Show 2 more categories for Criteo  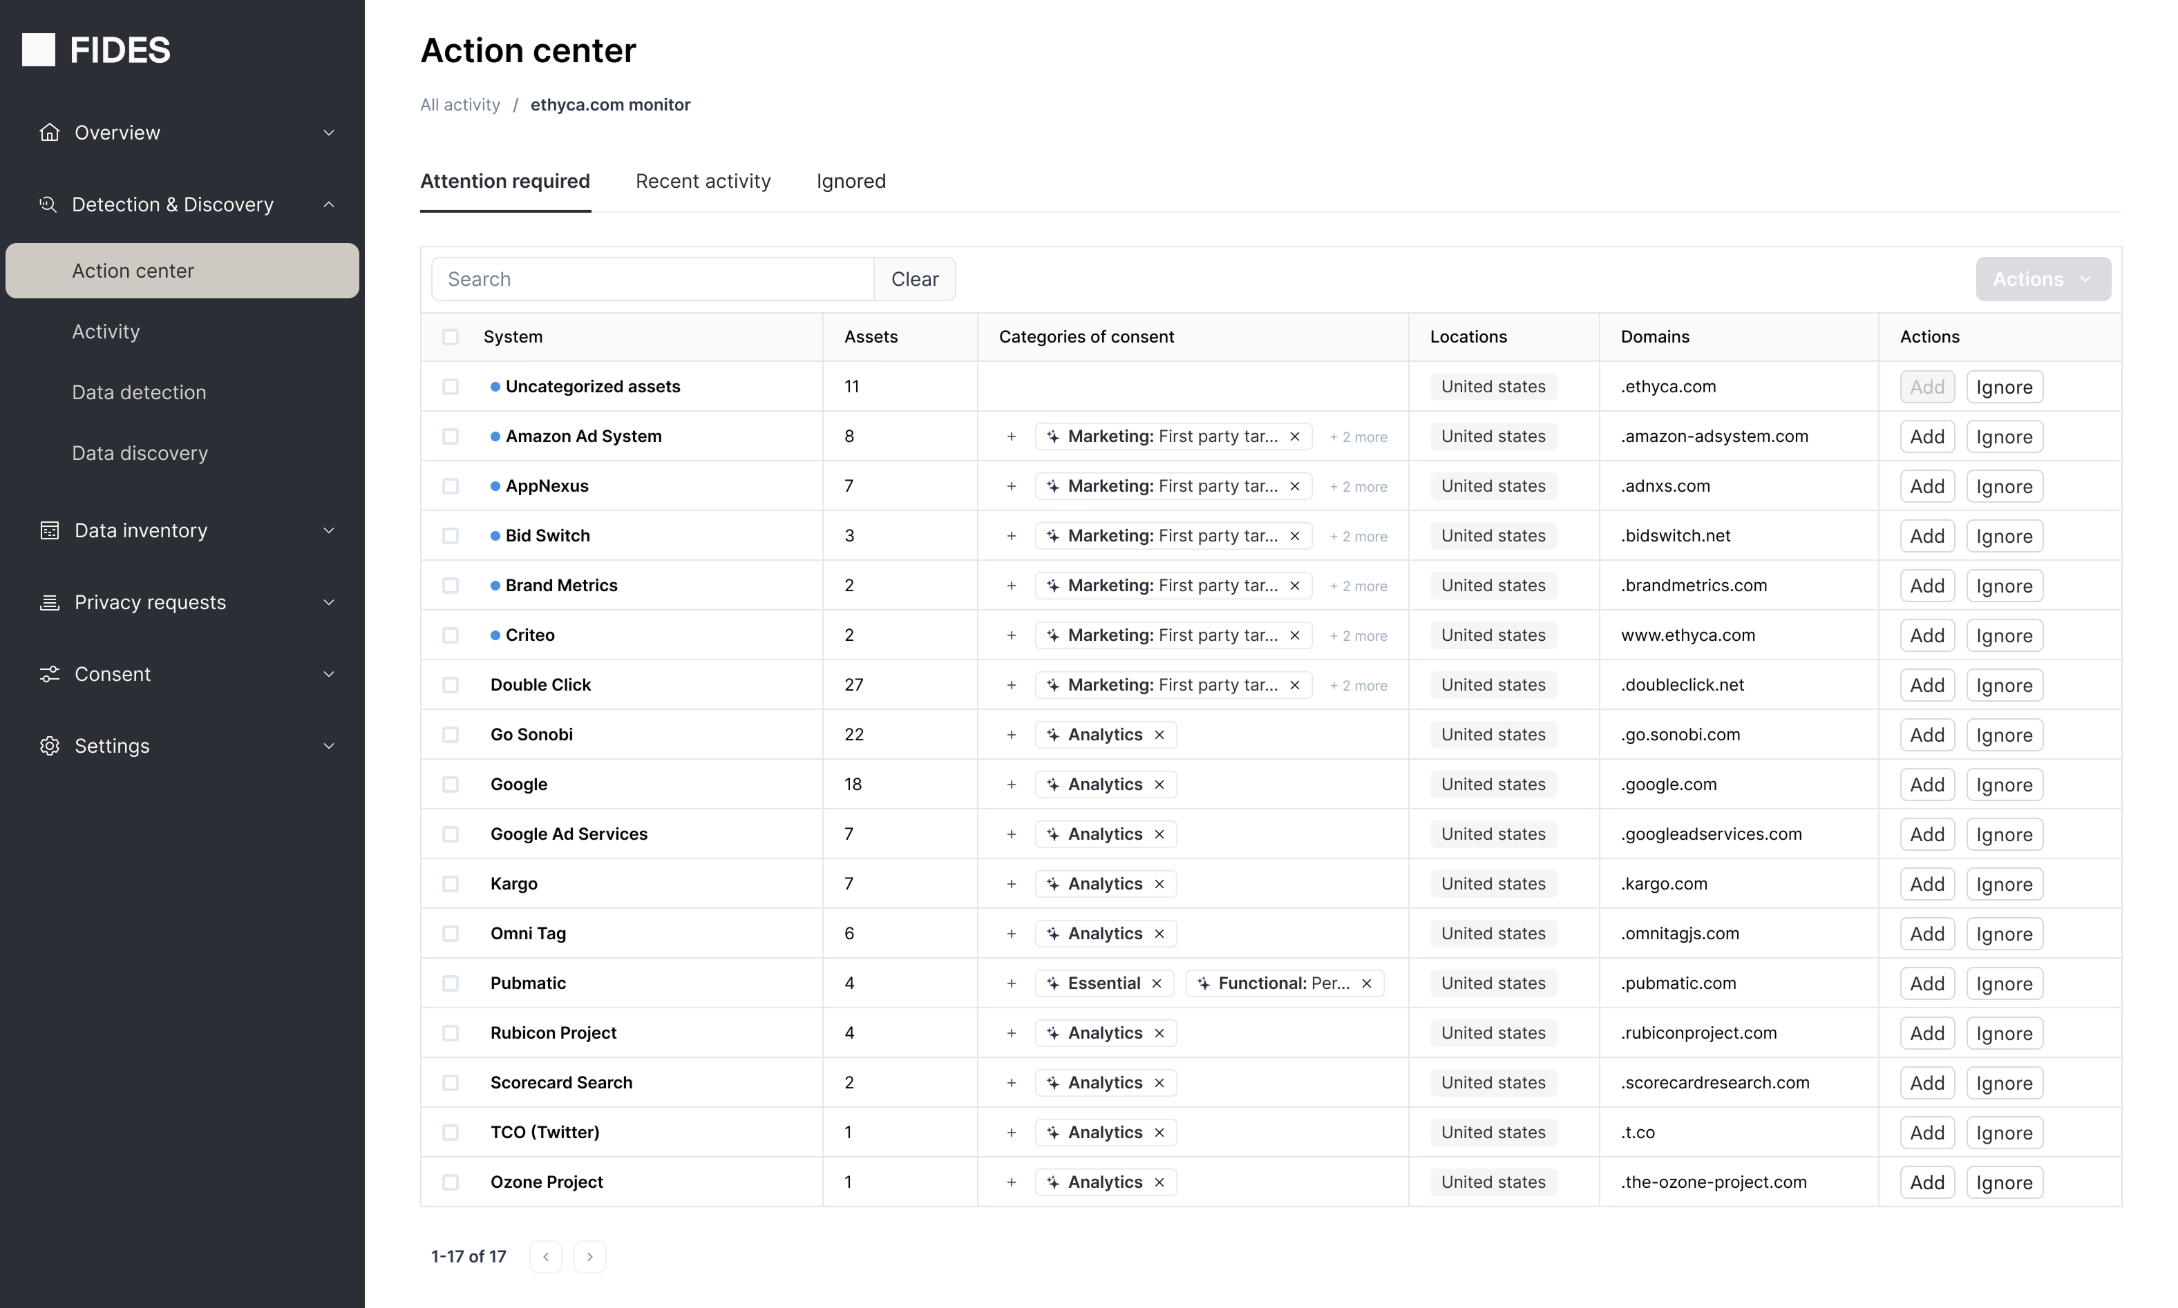[x=1358, y=636]
